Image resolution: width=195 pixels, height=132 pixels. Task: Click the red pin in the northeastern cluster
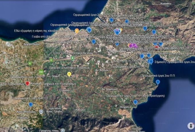pyautogui.click(x=157, y=47)
